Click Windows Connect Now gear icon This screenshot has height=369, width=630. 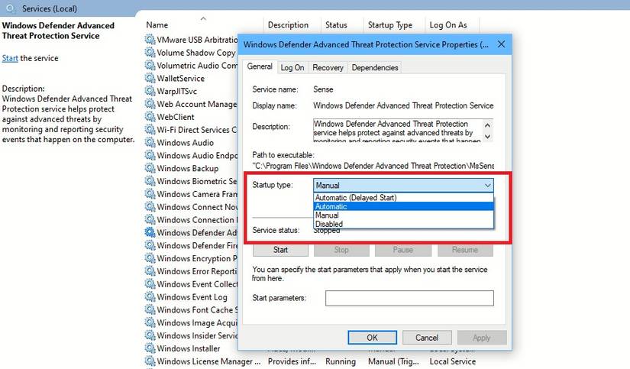tap(150, 206)
